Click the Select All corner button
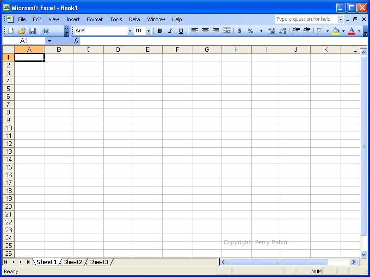 tap(8, 49)
